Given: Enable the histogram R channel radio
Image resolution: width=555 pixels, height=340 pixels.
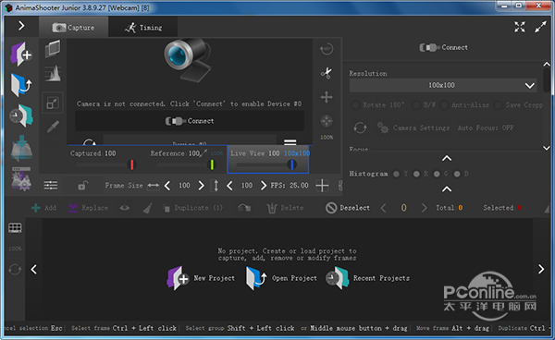Looking at the screenshot, I should [x=416, y=174].
